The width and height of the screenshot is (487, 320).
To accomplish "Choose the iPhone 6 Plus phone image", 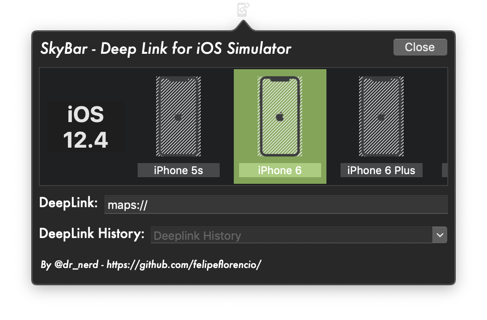I will (382, 116).
